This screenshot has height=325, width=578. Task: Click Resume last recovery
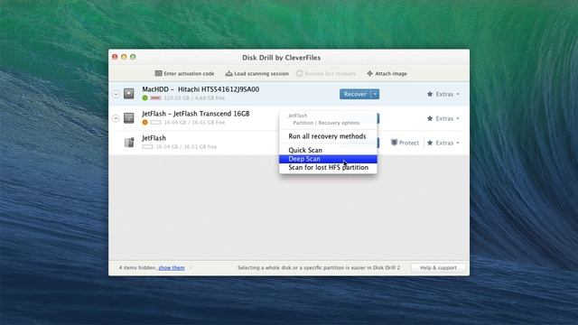[326, 74]
